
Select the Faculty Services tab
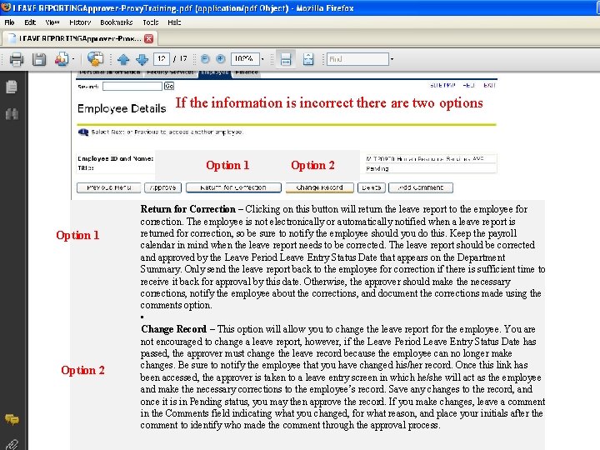170,73
